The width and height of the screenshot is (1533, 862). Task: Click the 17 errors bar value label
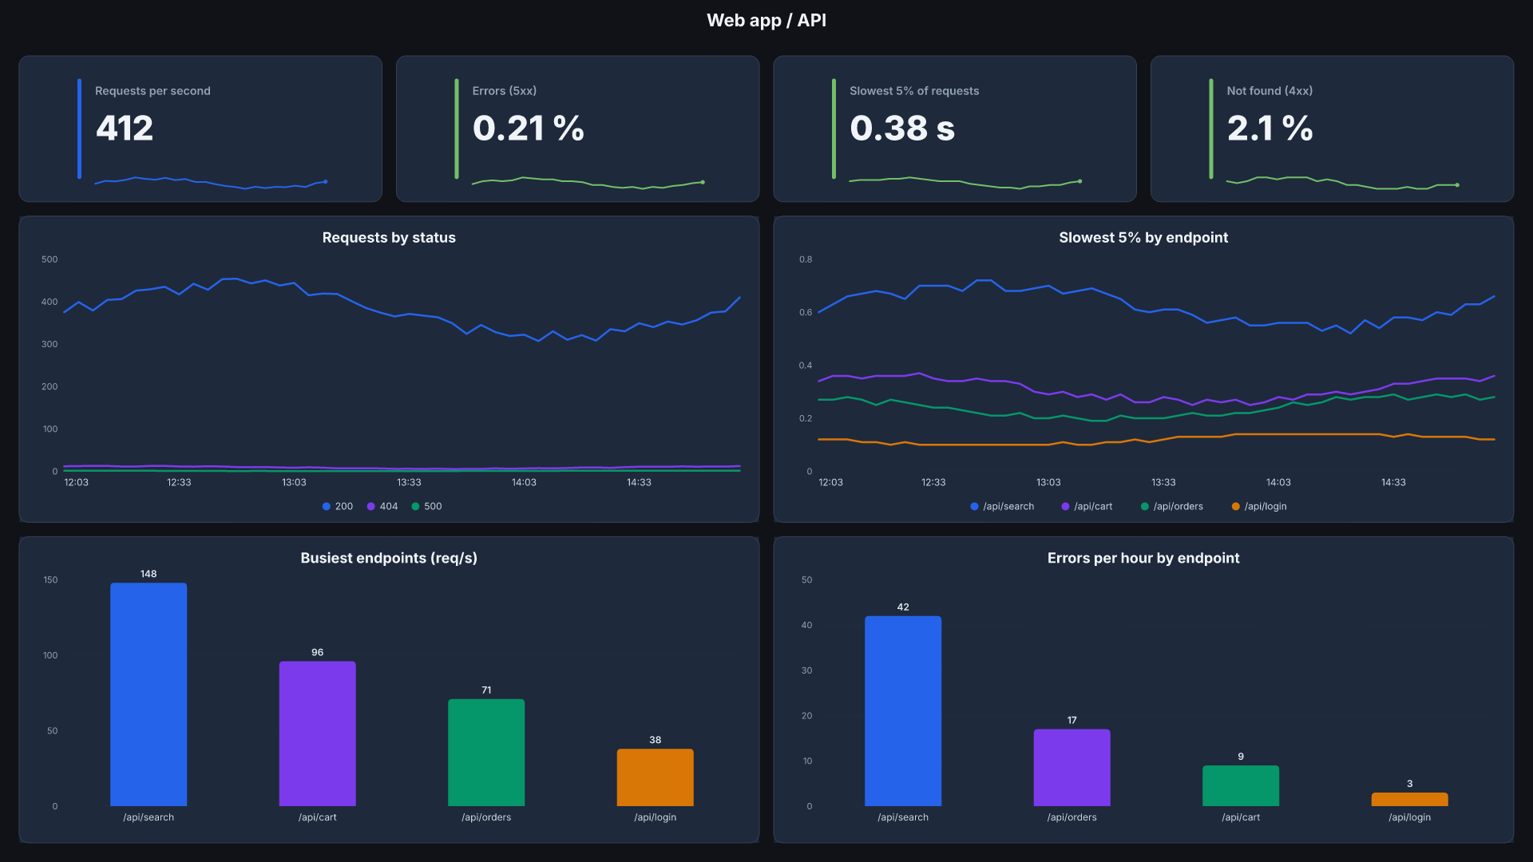click(x=1072, y=720)
